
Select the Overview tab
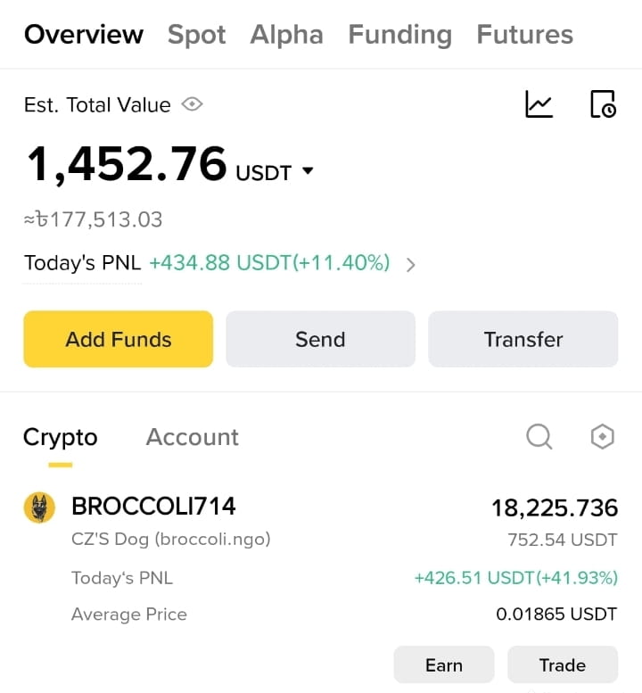click(84, 35)
